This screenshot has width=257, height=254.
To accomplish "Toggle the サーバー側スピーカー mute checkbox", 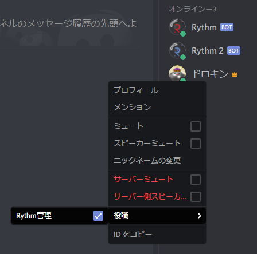I will [x=196, y=197].
